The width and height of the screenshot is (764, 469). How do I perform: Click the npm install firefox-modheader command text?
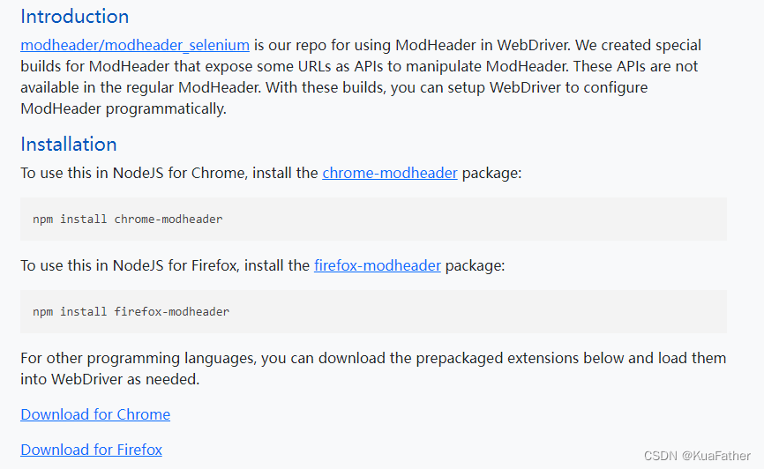coord(131,312)
